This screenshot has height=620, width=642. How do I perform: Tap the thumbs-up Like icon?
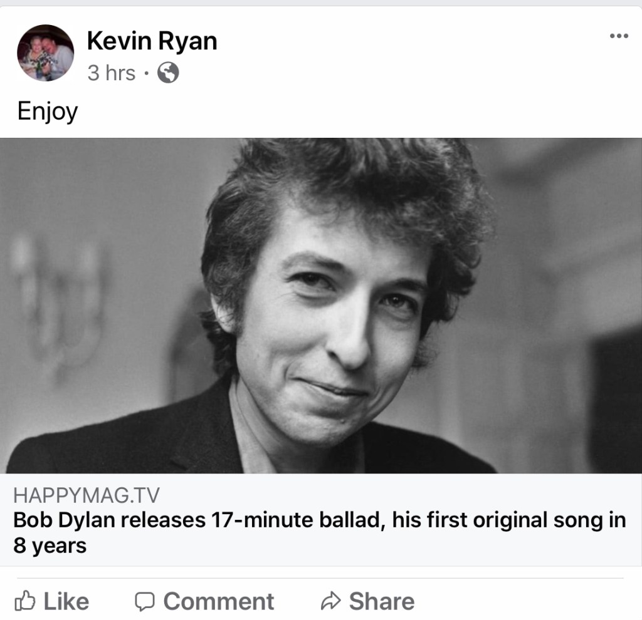pyautogui.click(x=25, y=601)
